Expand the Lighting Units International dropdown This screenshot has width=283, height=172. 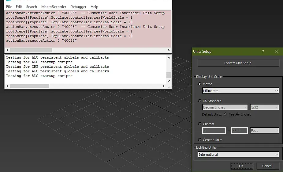click(238, 155)
